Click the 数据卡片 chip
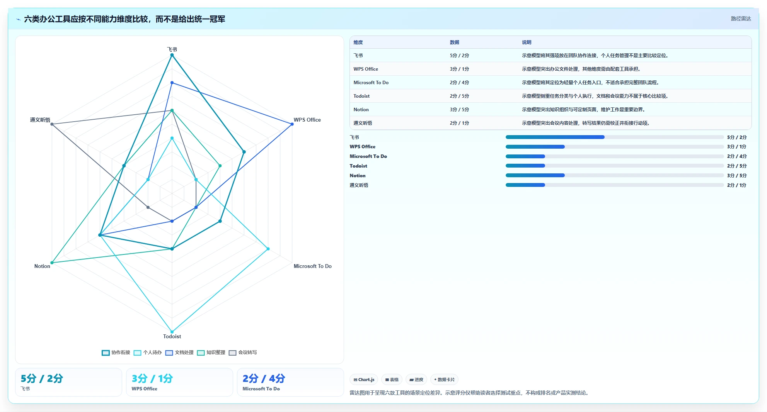The width and height of the screenshot is (767, 412). click(x=444, y=380)
